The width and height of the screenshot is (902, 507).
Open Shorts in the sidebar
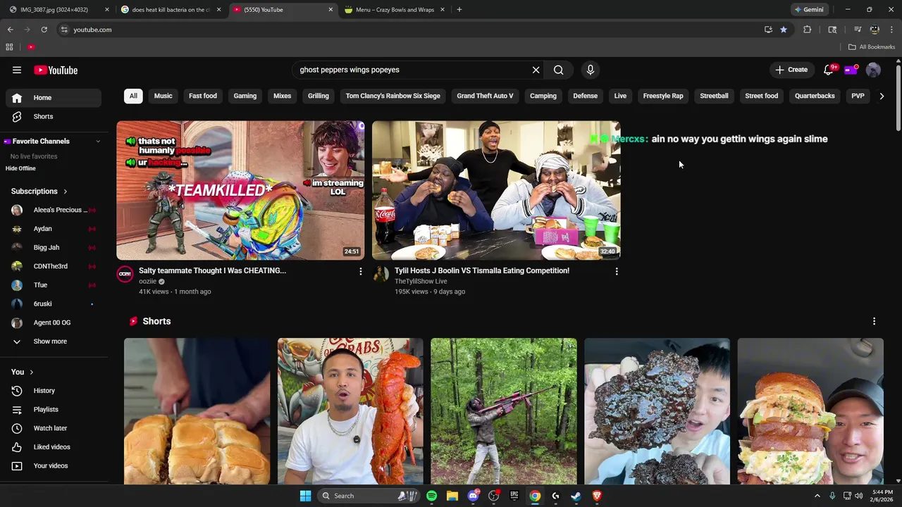point(53,116)
